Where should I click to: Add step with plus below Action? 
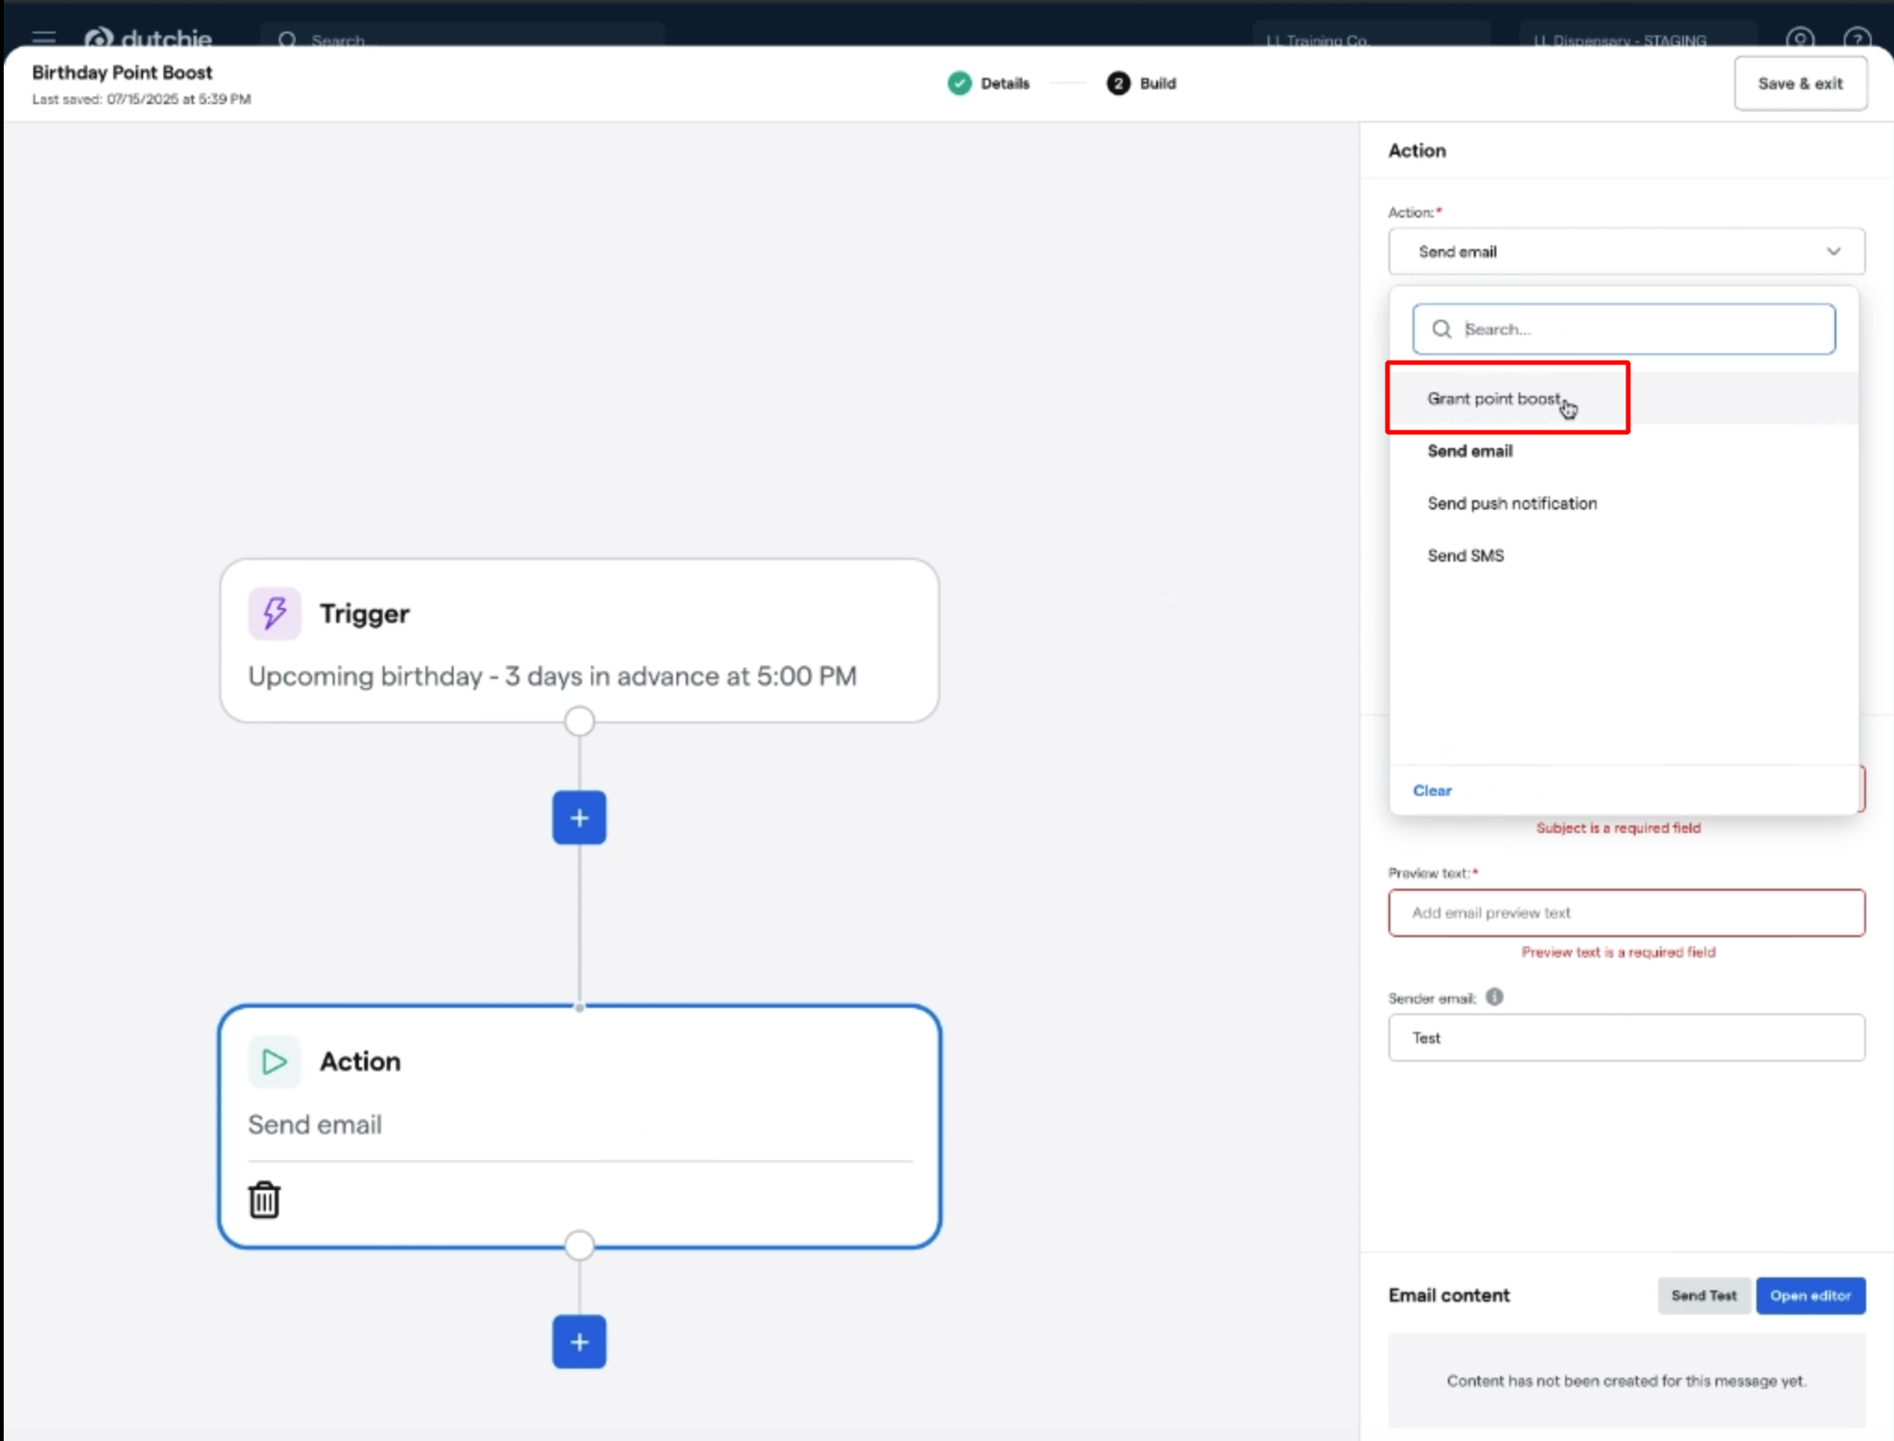pos(579,1342)
